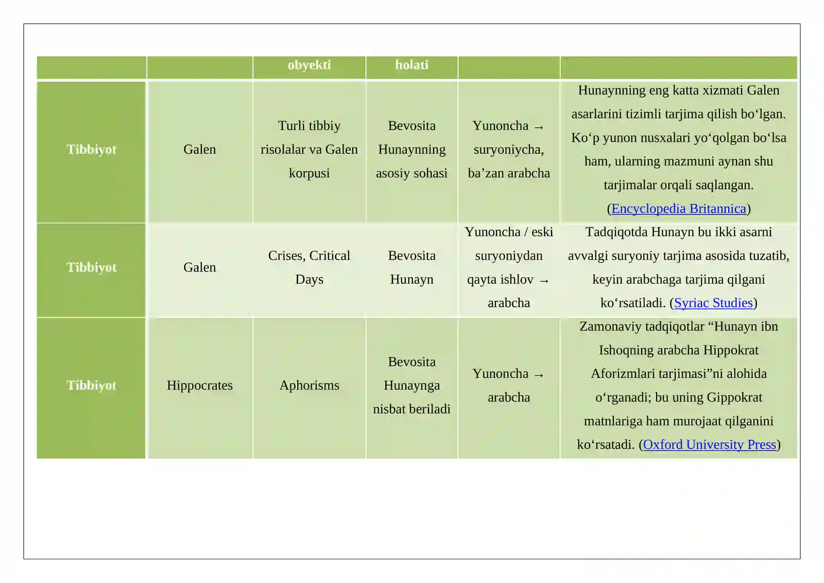Image resolution: width=824 pixels, height=583 pixels.
Task: Select the Aphorisms cell
Action: [309, 388]
